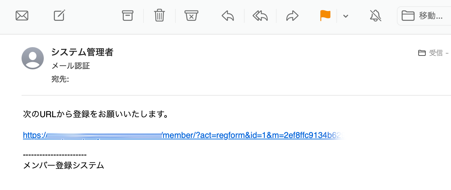Forward this message

(x=292, y=16)
